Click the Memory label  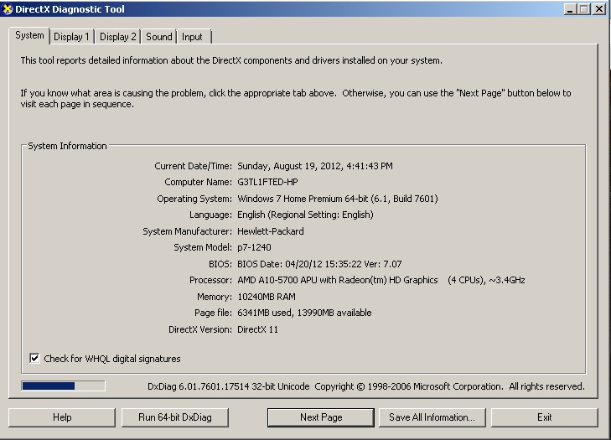(x=215, y=297)
